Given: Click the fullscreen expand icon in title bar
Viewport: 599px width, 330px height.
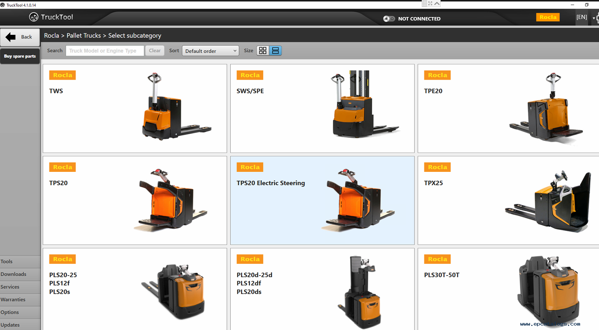Looking at the screenshot, I should point(430,3).
